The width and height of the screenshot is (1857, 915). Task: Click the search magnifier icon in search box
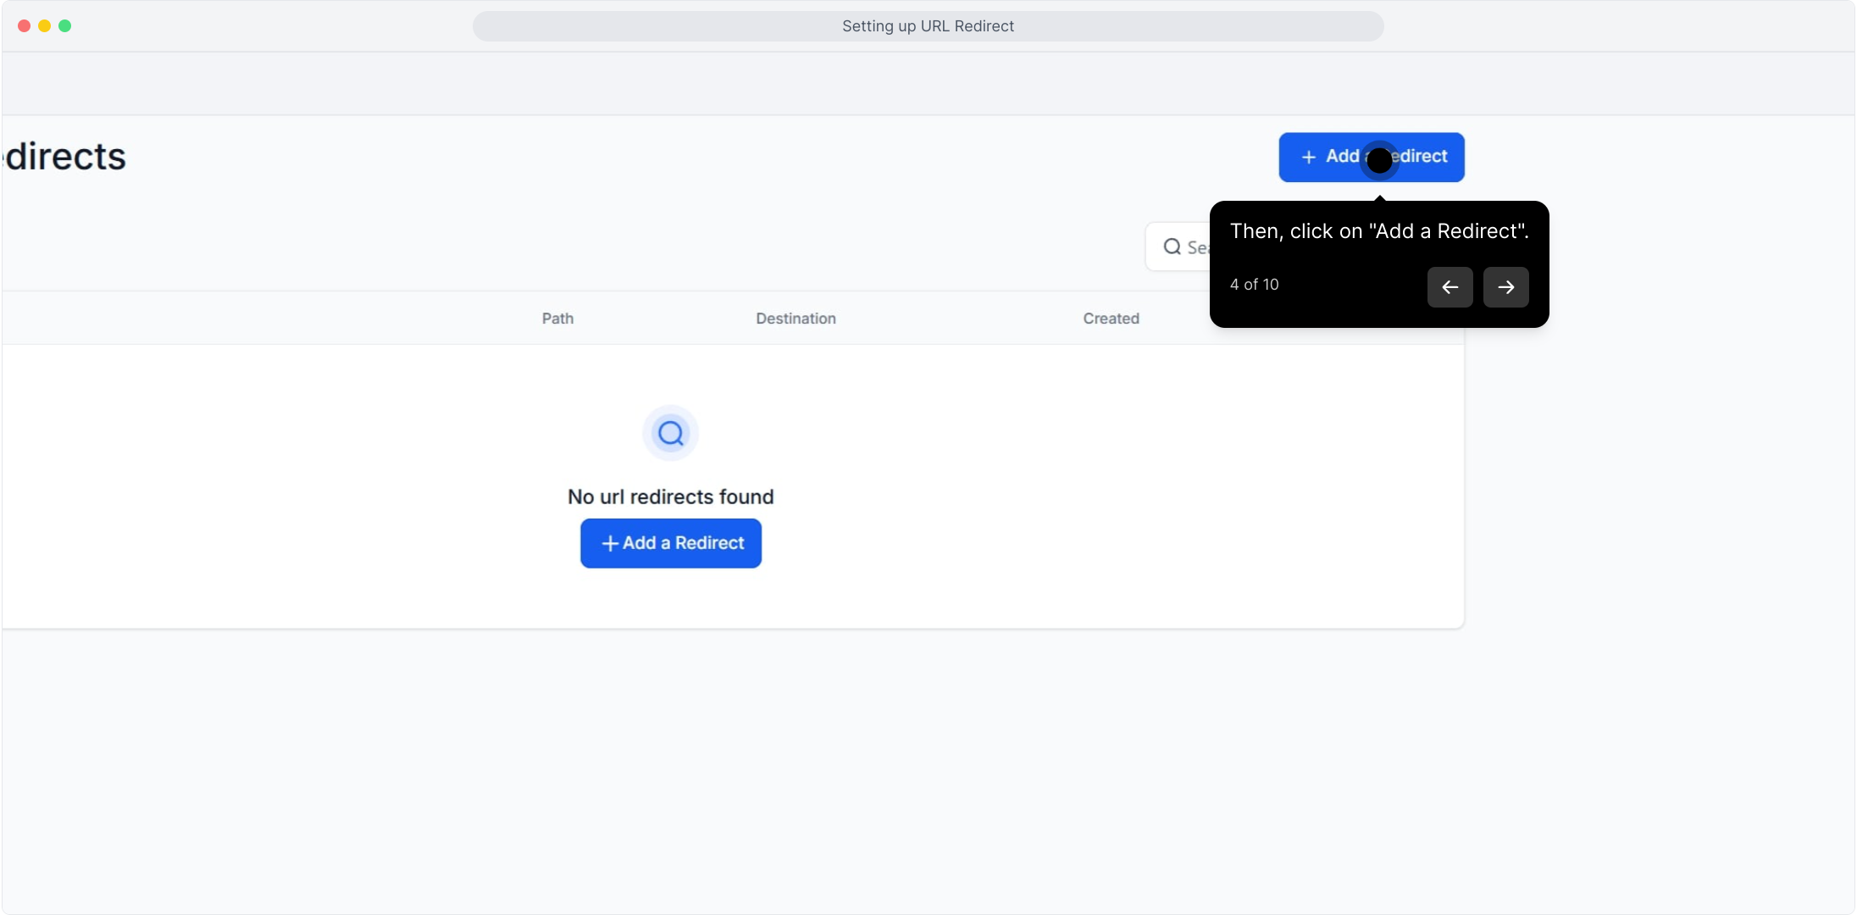(x=1172, y=247)
